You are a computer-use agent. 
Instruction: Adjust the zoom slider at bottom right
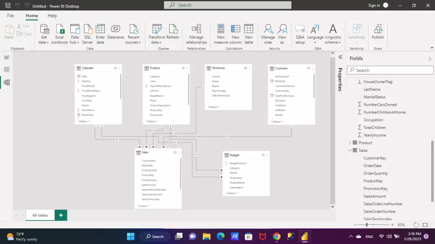tap(367, 225)
